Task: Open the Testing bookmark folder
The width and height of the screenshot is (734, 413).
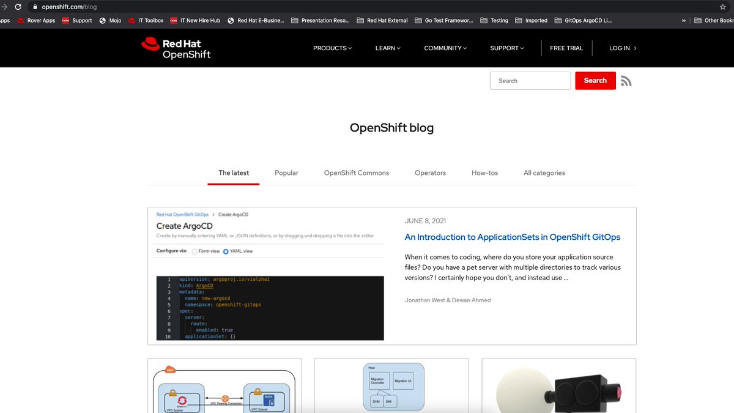Action: pos(494,20)
